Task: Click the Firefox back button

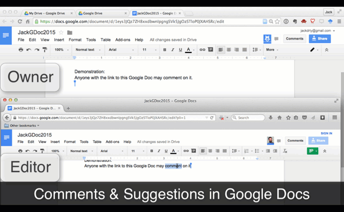Action: click(7, 118)
